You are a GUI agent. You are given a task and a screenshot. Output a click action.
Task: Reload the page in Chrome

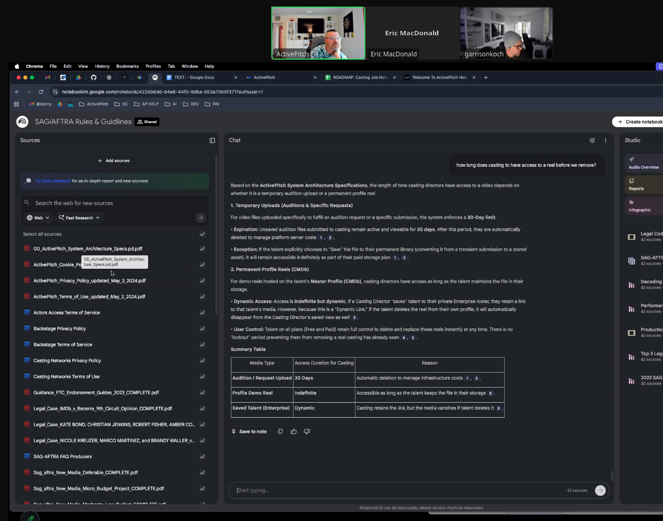[x=41, y=92]
